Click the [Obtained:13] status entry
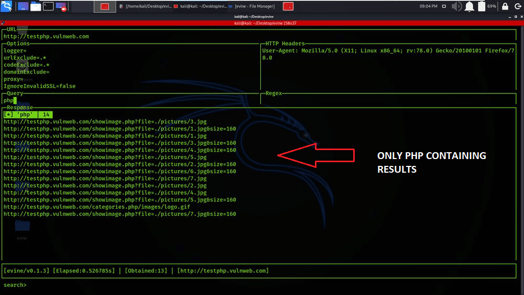524x295 pixels. (146, 270)
